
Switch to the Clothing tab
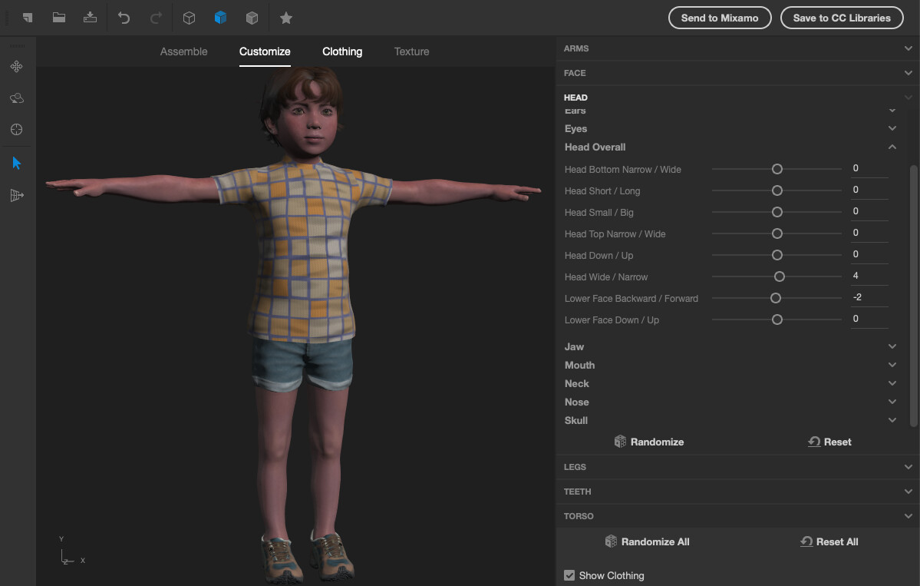pos(341,51)
